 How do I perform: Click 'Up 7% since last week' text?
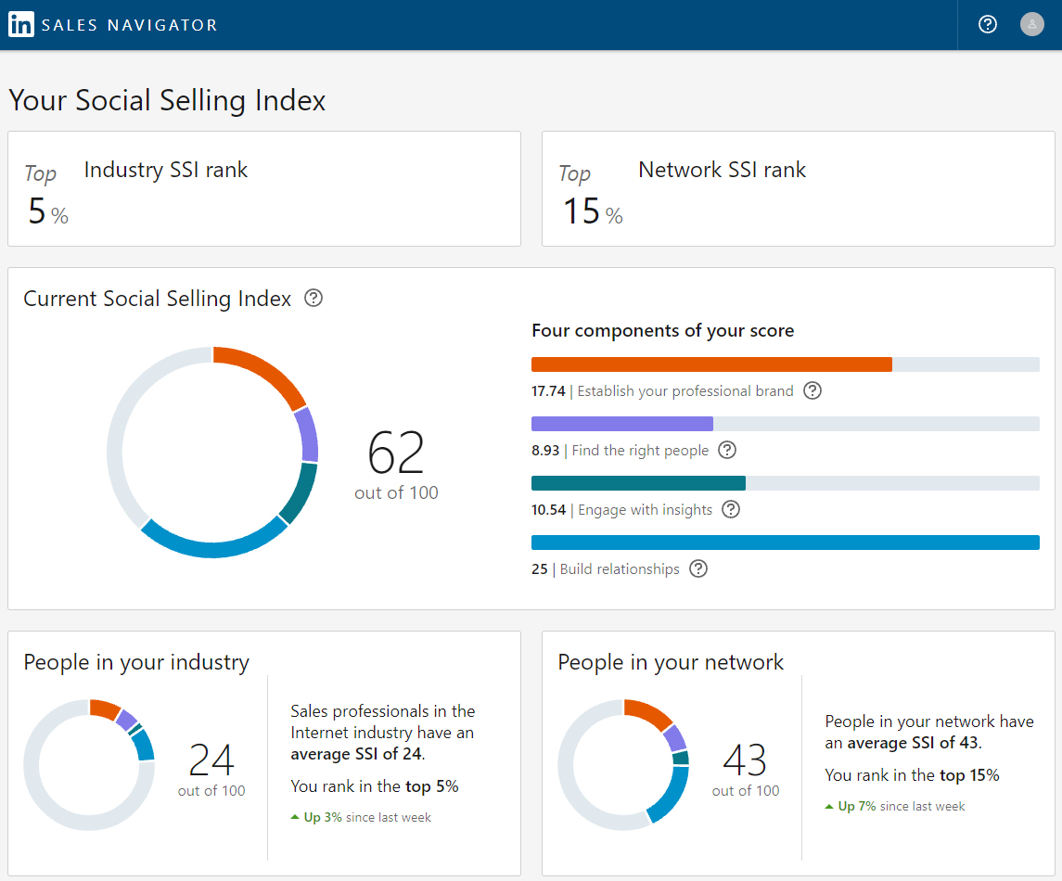895,807
